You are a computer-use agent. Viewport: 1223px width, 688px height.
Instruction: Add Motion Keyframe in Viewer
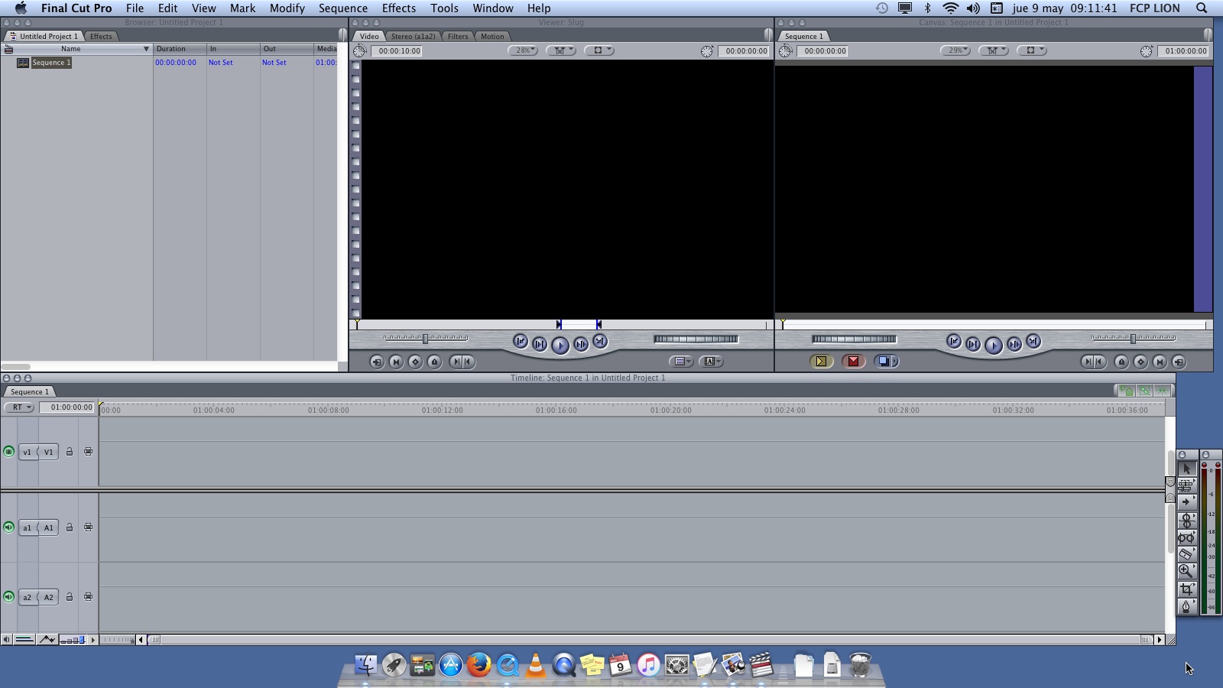click(x=415, y=362)
